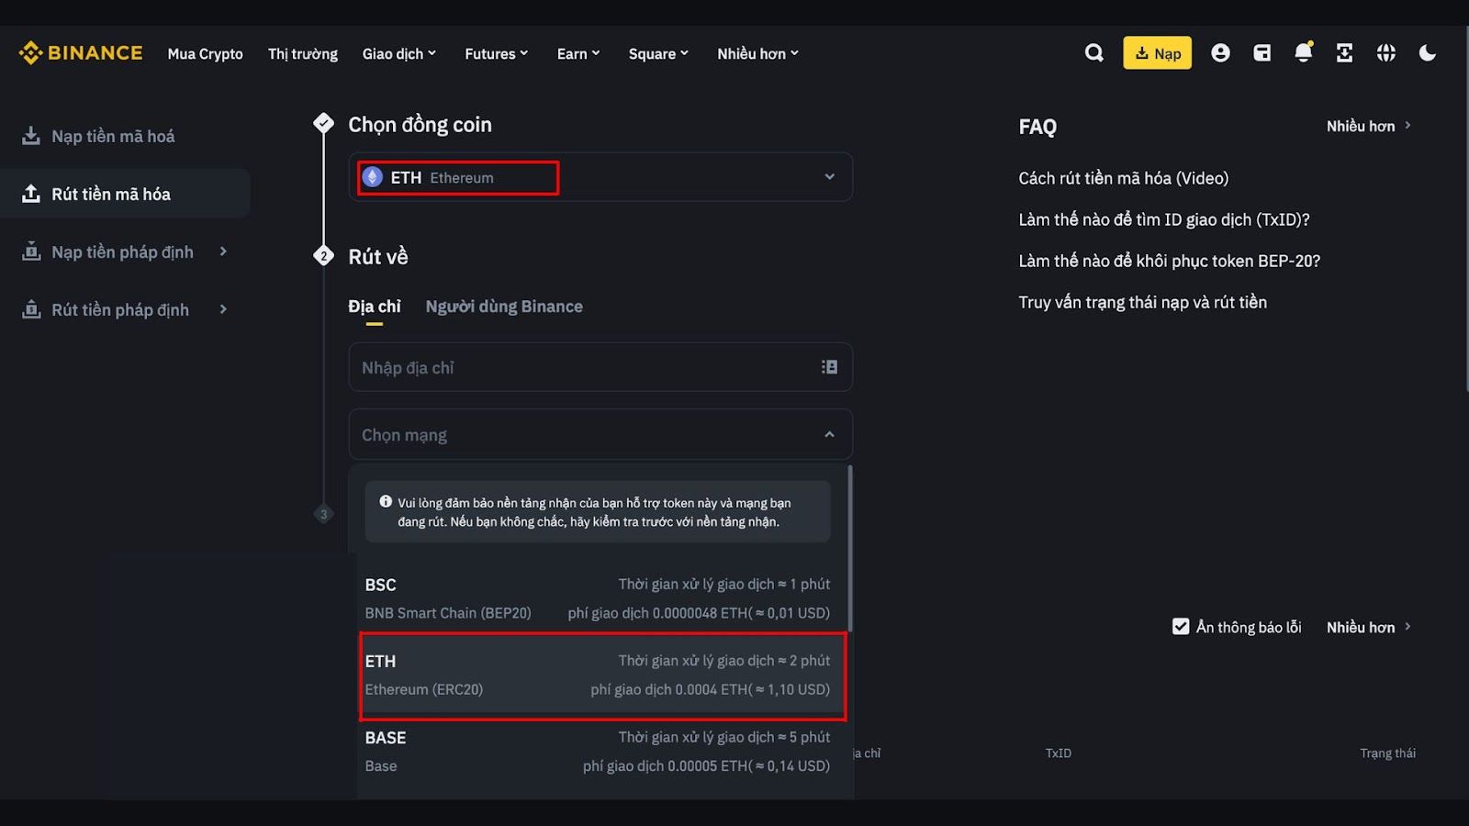The image size is (1469, 826).
Task: Click the Ethereum coin logo icon
Action: [x=372, y=177]
